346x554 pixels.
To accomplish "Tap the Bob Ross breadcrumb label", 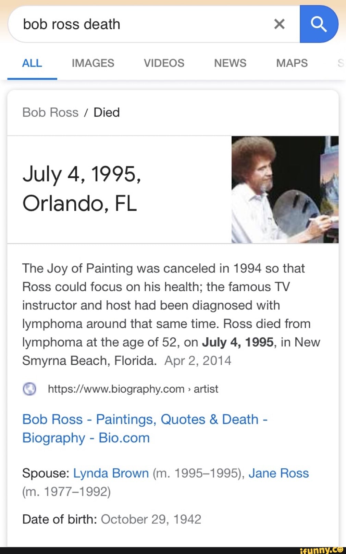I will click(50, 112).
